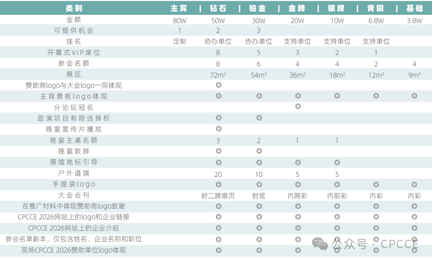This screenshot has height=261, width=432.
Task: Select the circle mark in 分论坛冠名 row
Action: click(x=298, y=106)
